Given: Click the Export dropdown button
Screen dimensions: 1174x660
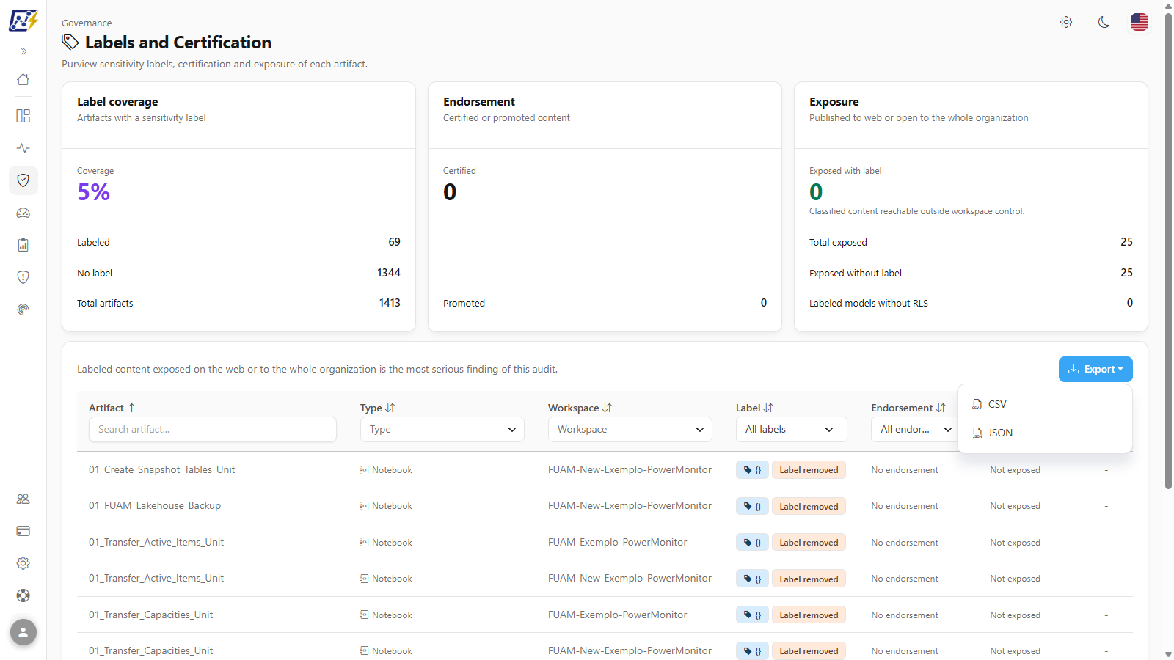Looking at the screenshot, I should click(1095, 369).
